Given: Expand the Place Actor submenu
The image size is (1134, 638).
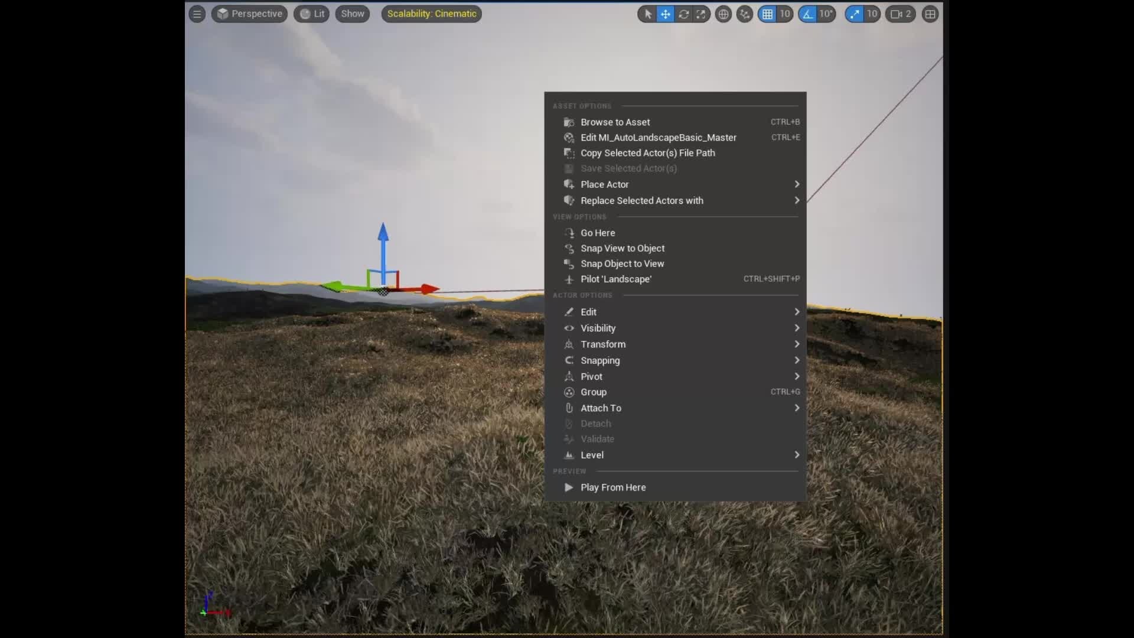Looking at the screenshot, I should pos(604,184).
